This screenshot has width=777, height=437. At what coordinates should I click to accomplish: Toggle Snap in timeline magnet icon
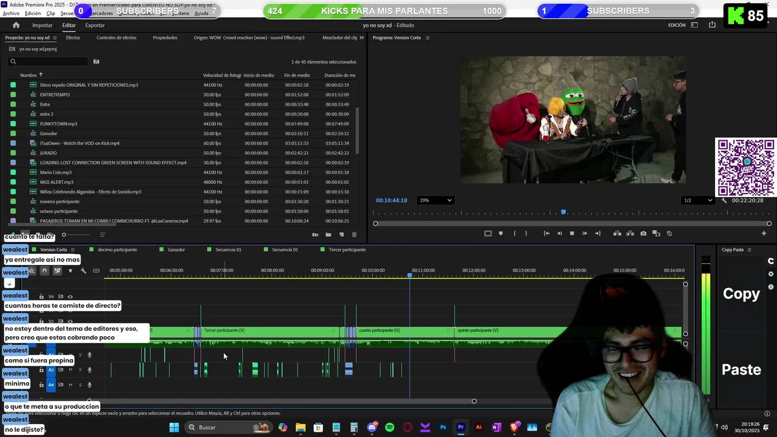[x=44, y=271]
